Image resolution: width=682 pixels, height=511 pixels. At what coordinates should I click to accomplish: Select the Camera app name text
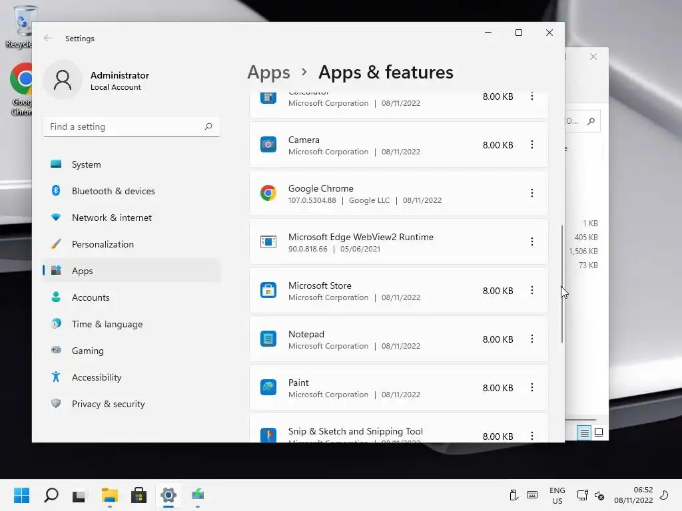click(x=304, y=140)
